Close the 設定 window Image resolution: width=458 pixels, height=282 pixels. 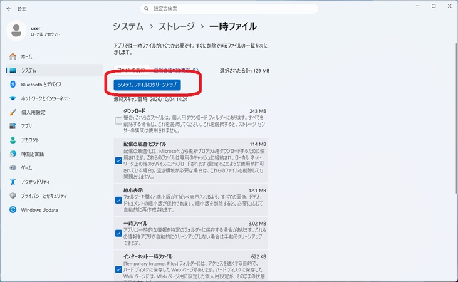[x=449, y=6]
